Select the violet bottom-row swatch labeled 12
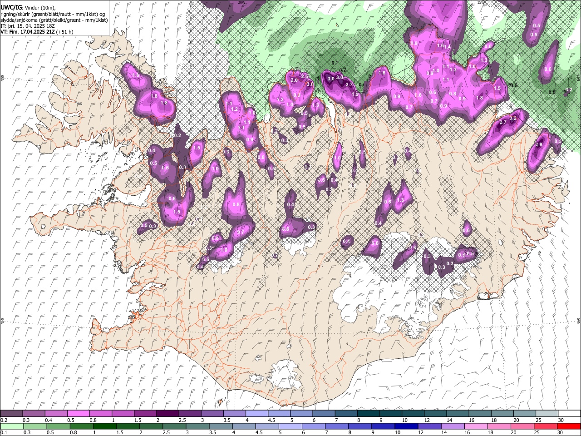Viewport: 581px width, 436px height. [429, 426]
